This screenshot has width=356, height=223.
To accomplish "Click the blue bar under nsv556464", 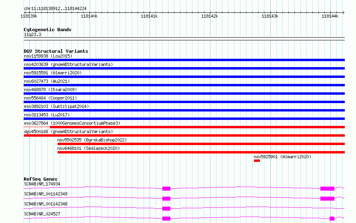I will point(184,102).
